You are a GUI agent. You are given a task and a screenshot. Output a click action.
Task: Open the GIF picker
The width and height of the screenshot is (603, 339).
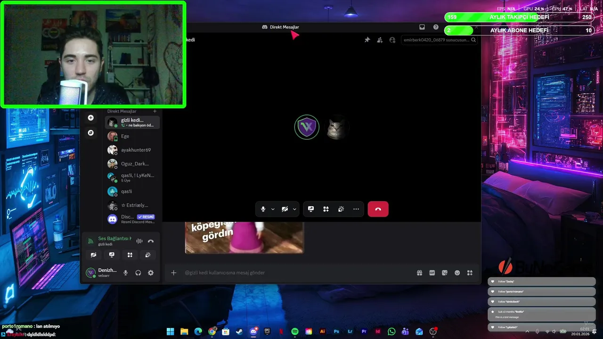click(432, 273)
